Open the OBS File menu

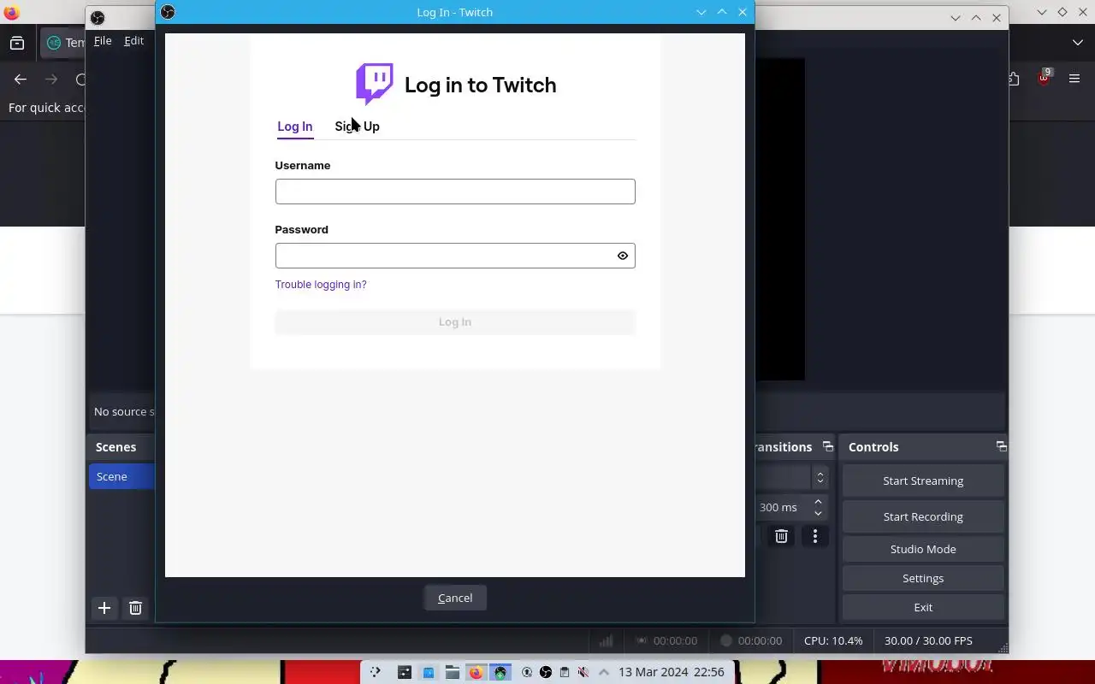point(103,40)
